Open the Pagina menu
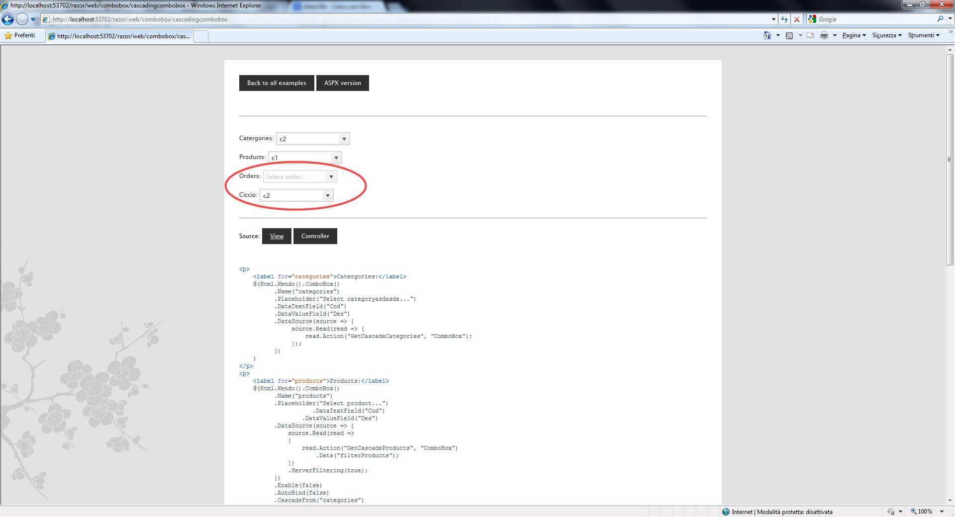The height and width of the screenshot is (517, 955). click(854, 35)
